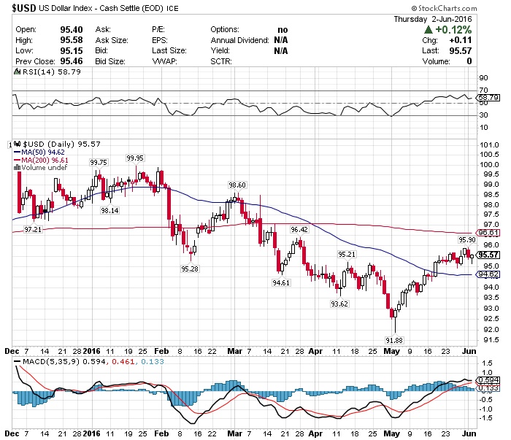Viewport: 511px width, 440px height.
Task: Click the Thursday 2-Jun-2016 date
Action: pos(433,19)
